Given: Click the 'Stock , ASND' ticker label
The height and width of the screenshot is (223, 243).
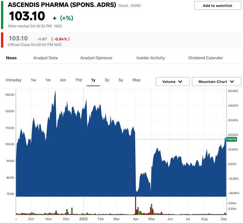Looking at the screenshot, I should pyautogui.click(x=130, y=6).
